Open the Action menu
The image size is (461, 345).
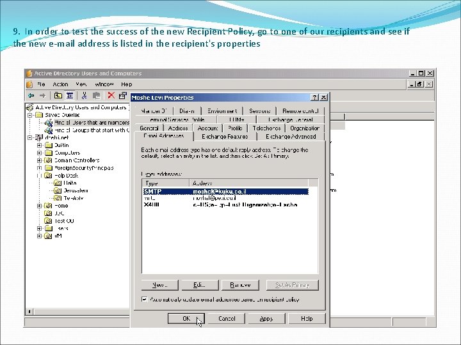(x=60, y=84)
